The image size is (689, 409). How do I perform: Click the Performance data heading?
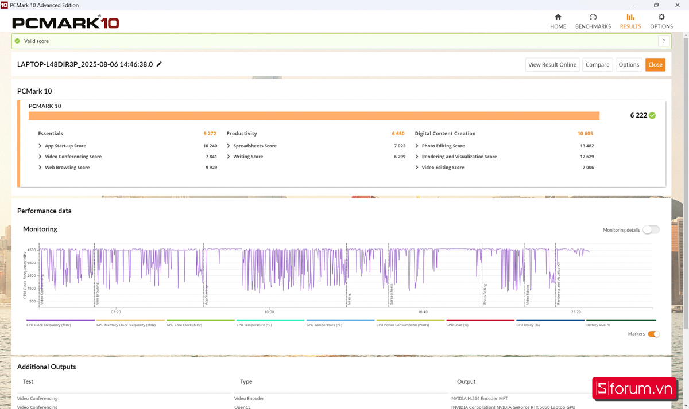pos(44,211)
